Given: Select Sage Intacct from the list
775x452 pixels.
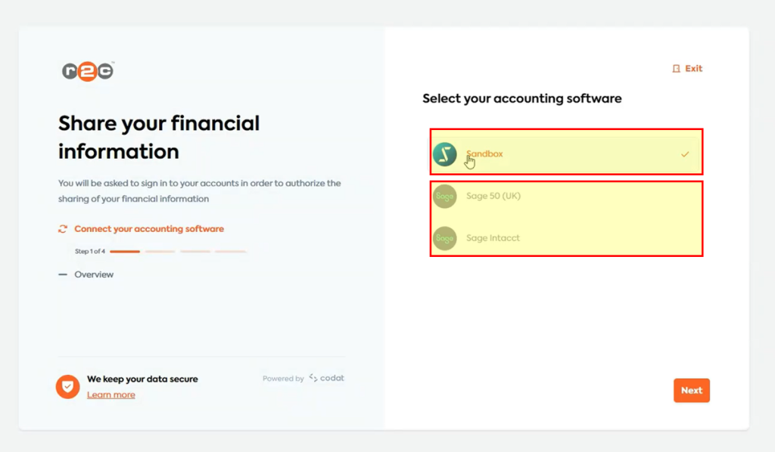Looking at the screenshot, I should (566, 237).
